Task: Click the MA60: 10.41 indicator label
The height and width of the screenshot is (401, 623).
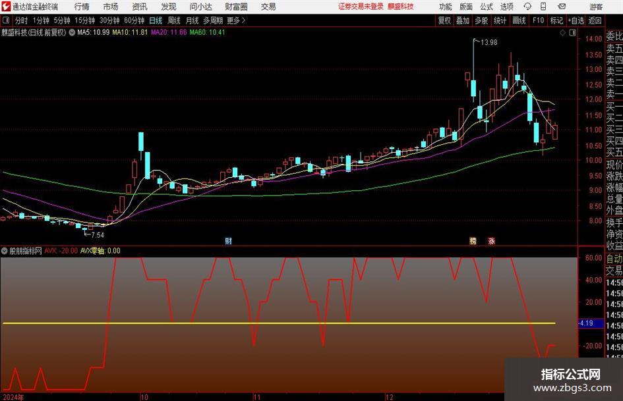Action: coord(208,32)
